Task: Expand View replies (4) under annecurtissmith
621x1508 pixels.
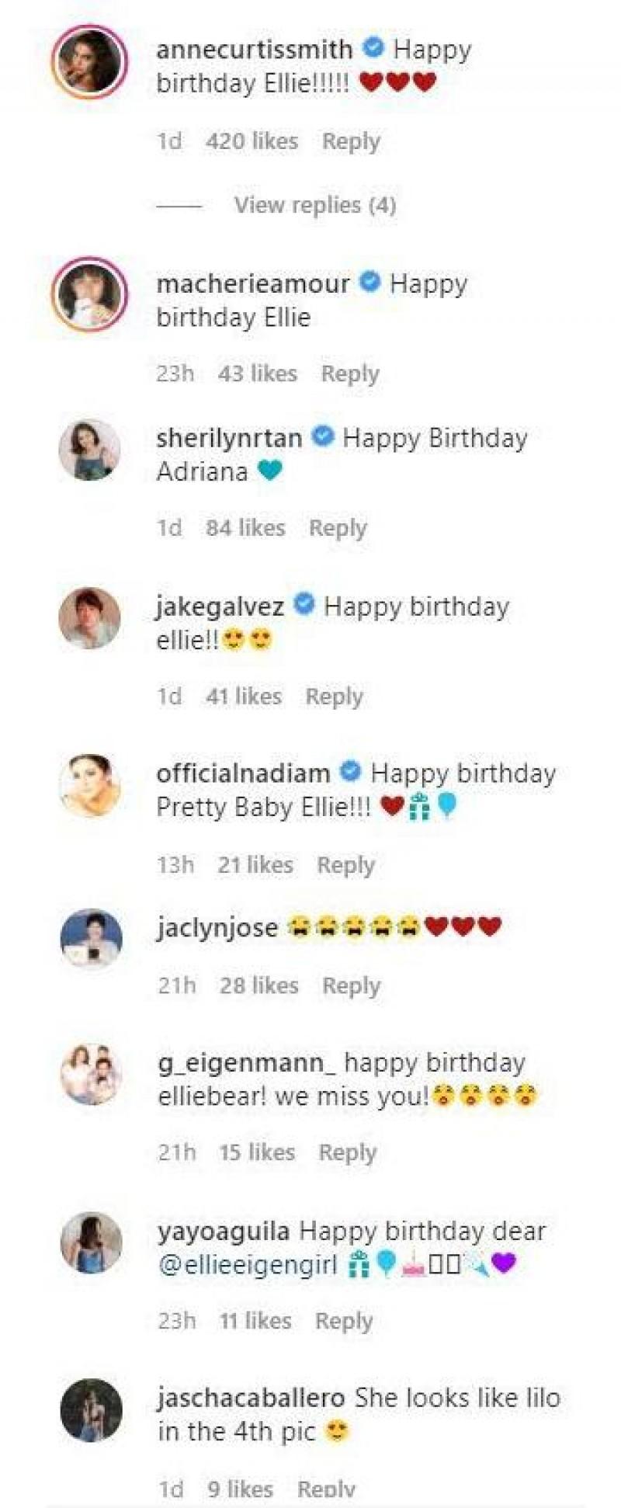Action: (x=315, y=205)
